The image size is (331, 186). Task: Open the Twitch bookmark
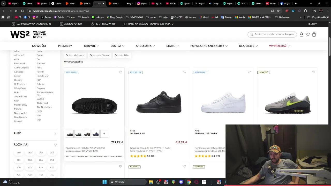[x=59, y=17]
